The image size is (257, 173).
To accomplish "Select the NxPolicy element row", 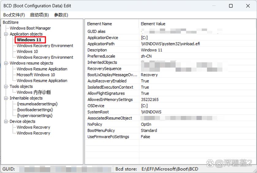I will 170,125.
